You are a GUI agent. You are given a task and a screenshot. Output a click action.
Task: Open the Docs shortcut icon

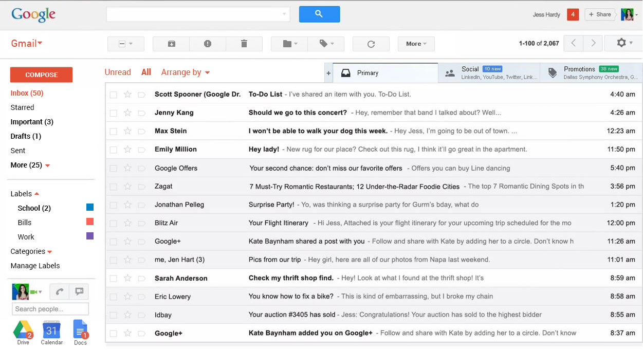[80, 329]
